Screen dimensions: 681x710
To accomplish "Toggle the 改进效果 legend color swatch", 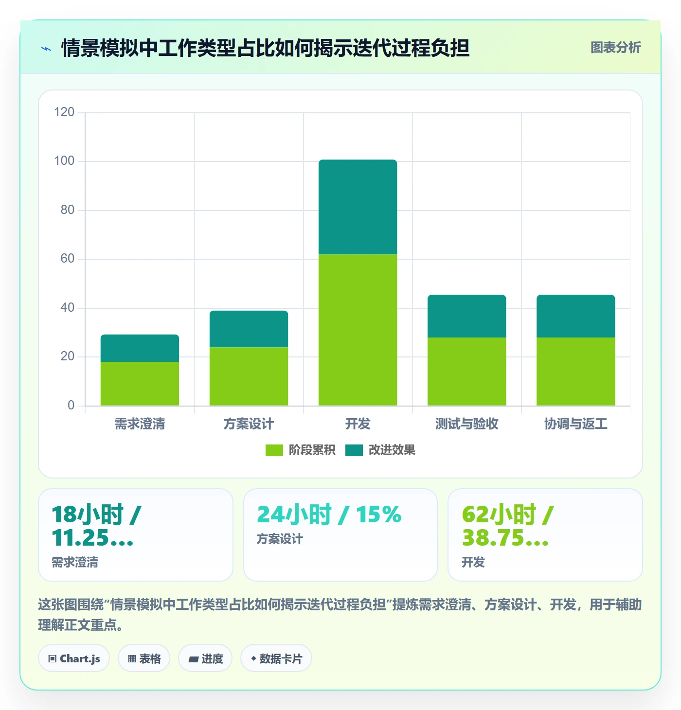I will pyautogui.click(x=354, y=450).
